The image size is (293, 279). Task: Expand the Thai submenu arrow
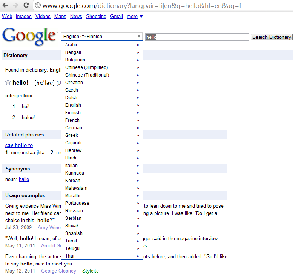click(x=138, y=256)
